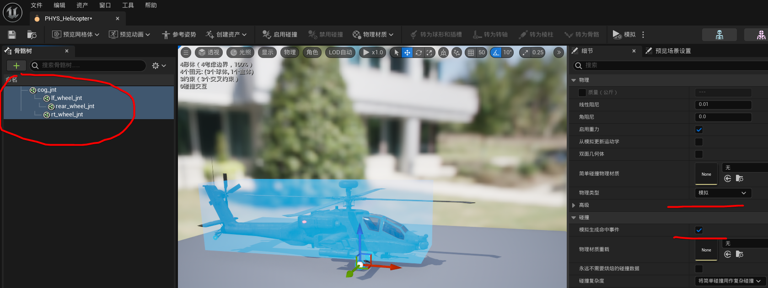Click the 角阻尼 value field
768x288 pixels.
pyautogui.click(x=723, y=117)
